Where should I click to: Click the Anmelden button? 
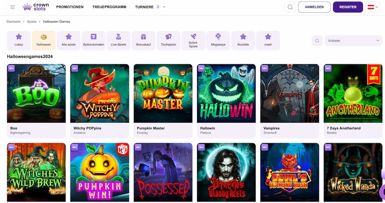pyautogui.click(x=314, y=7)
